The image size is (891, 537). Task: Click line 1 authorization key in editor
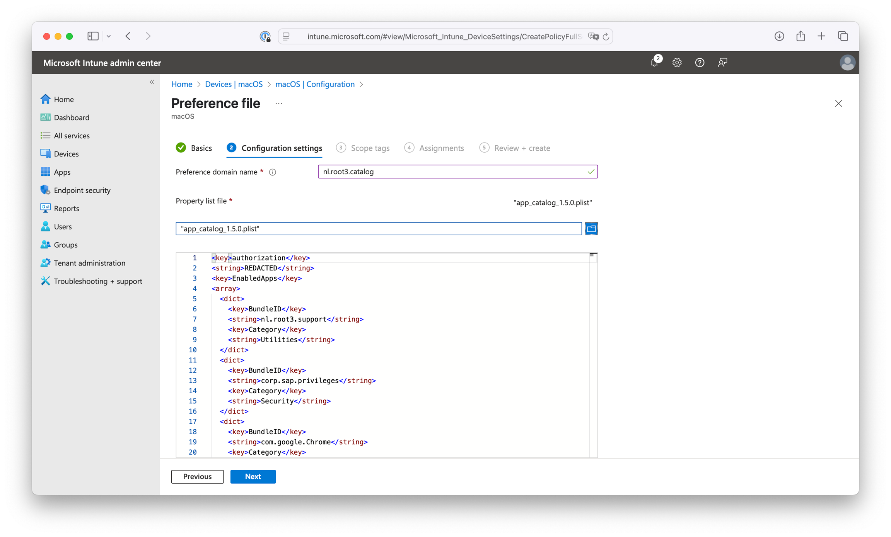[x=261, y=258]
